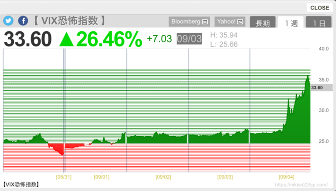The image size is (336, 191).
Task: Click the L: 25.66 low value
Action: pyautogui.click(x=224, y=44)
